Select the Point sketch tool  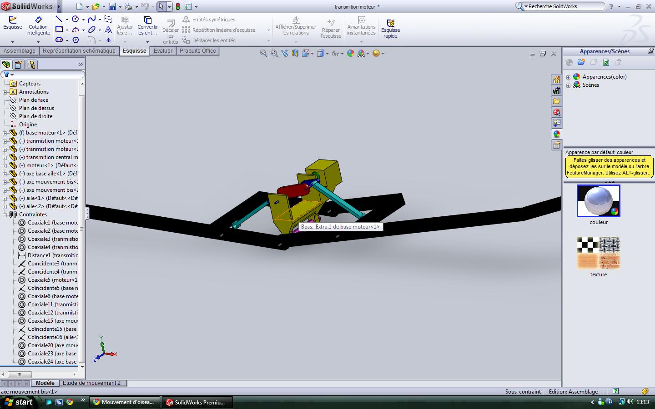(108, 40)
